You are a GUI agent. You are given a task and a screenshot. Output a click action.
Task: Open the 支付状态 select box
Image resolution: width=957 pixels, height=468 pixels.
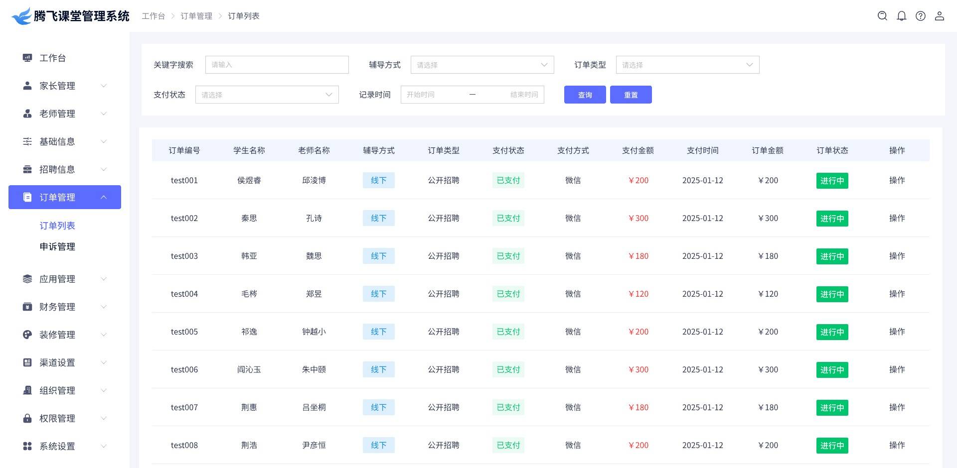[267, 95]
